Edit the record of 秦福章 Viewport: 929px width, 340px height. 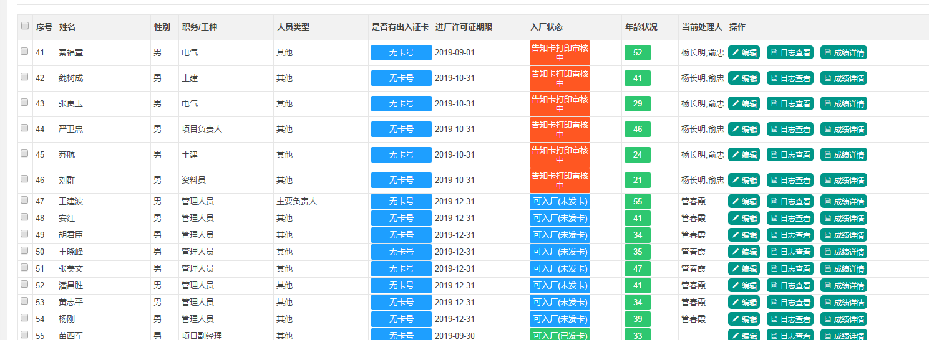744,52
